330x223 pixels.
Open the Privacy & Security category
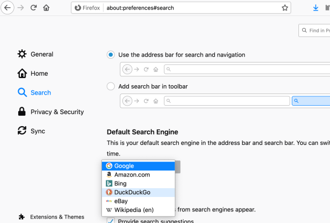click(x=51, y=112)
